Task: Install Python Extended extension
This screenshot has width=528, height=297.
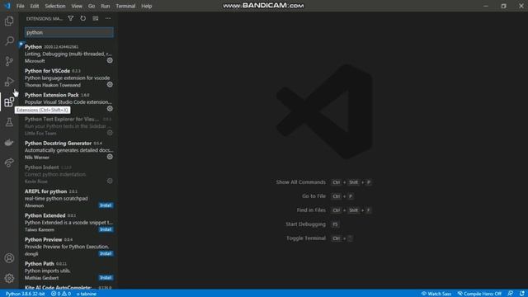Action: [106, 229]
